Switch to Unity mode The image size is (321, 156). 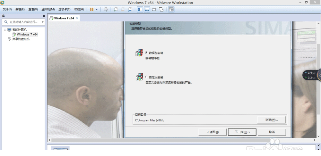(x=161, y=9)
